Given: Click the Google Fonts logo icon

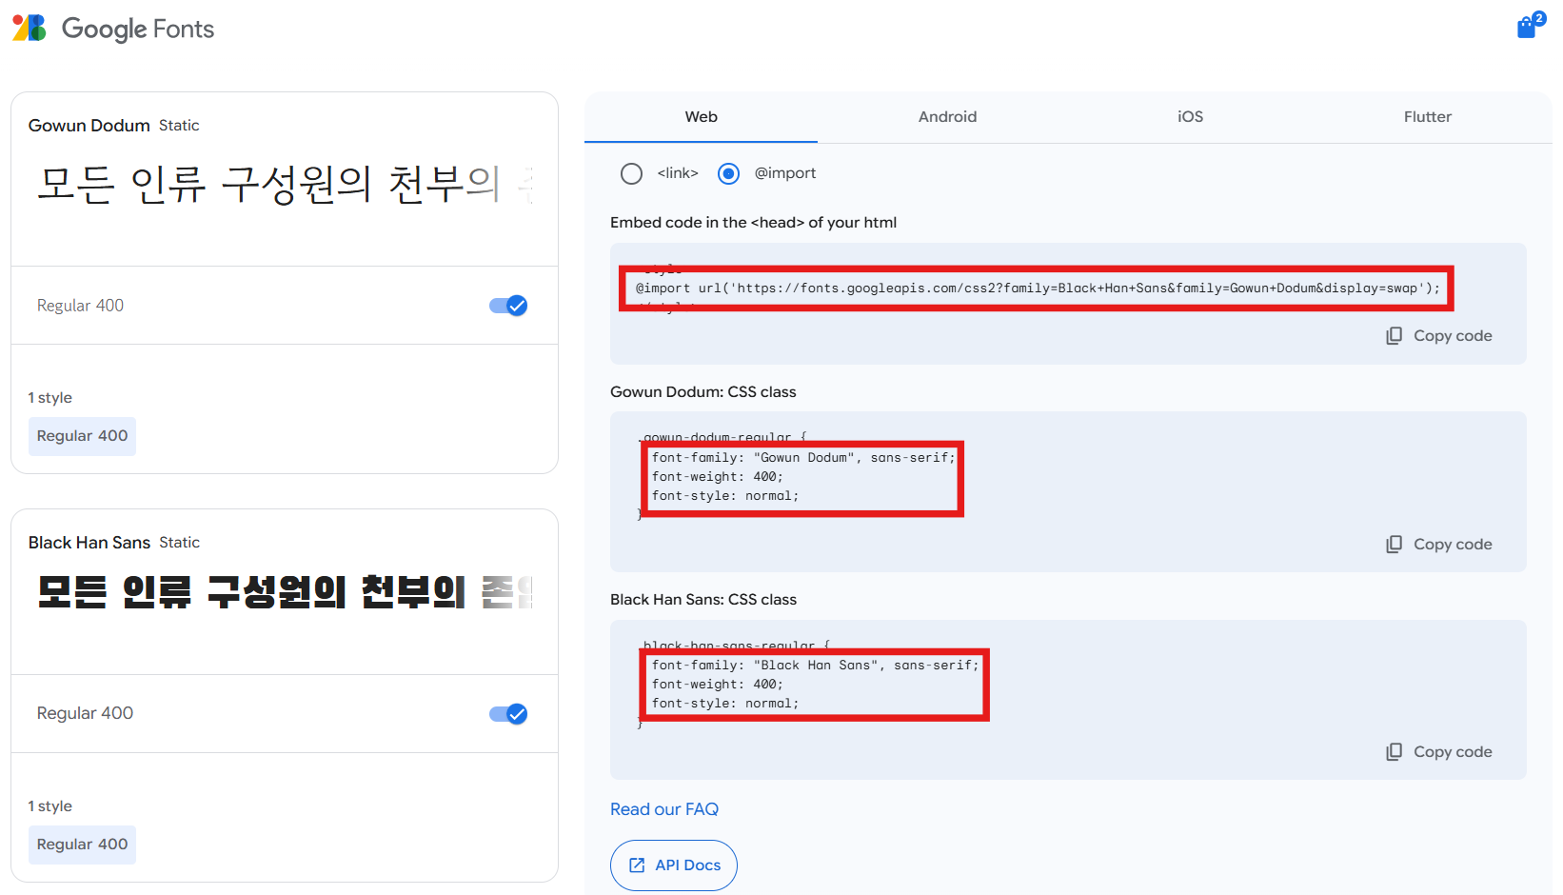Looking at the screenshot, I should tap(29, 29).
